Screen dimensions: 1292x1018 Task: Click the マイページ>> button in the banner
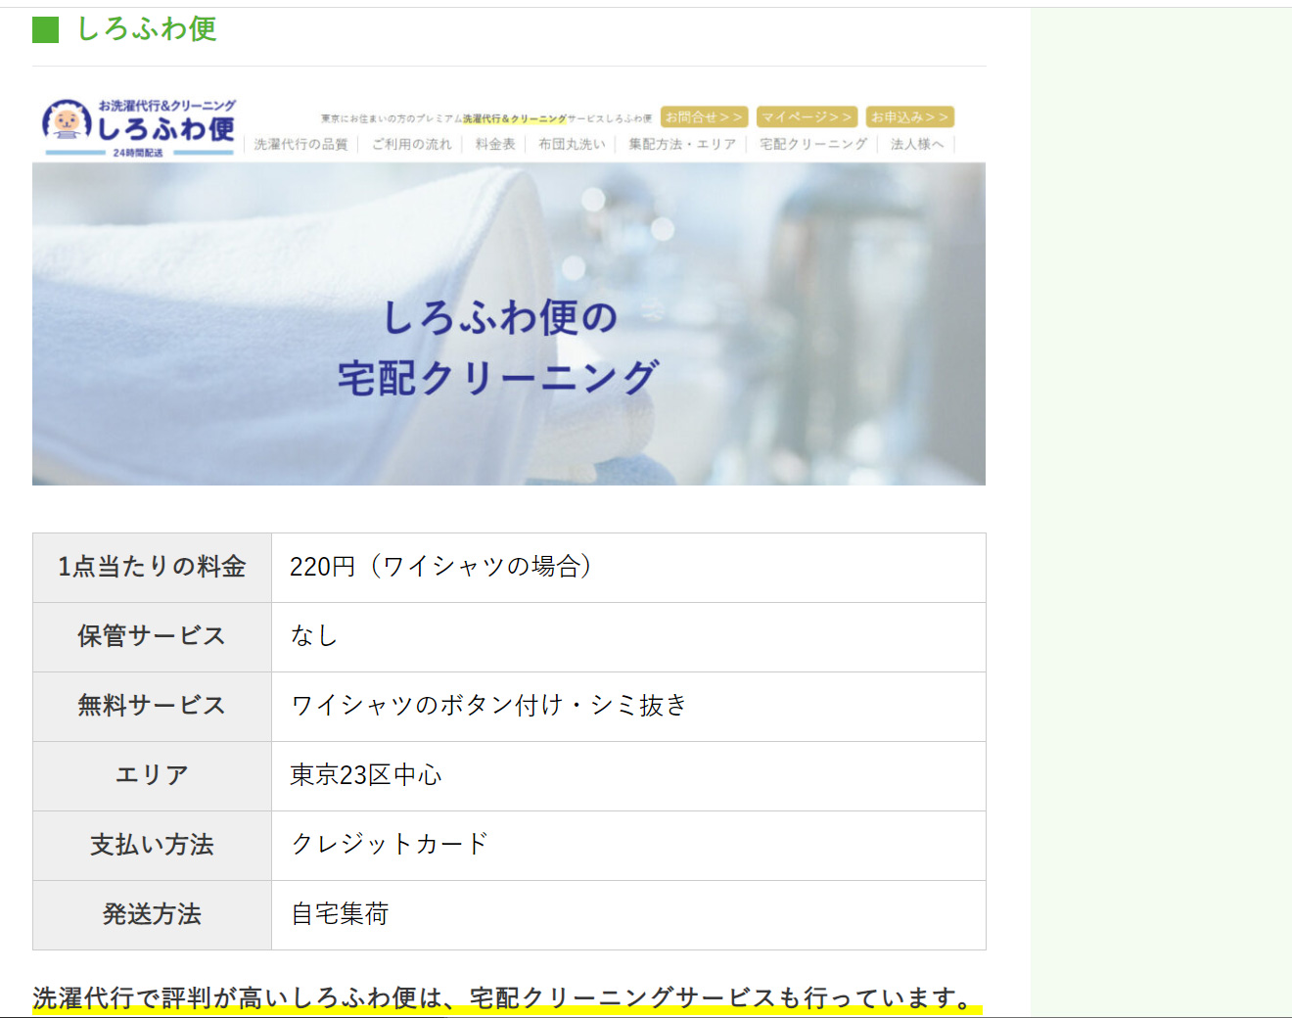tap(807, 116)
